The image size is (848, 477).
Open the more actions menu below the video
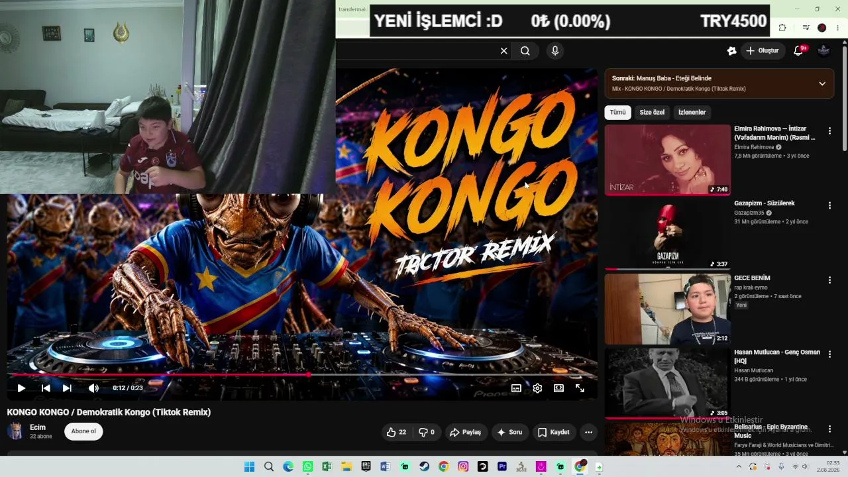(x=588, y=432)
